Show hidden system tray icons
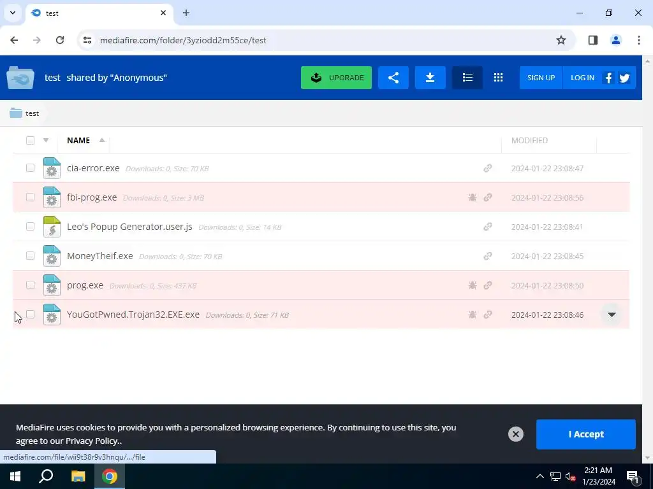653x489 pixels. point(539,476)
